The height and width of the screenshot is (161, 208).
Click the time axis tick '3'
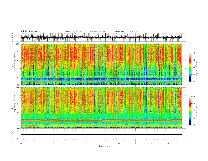point(70,143)
